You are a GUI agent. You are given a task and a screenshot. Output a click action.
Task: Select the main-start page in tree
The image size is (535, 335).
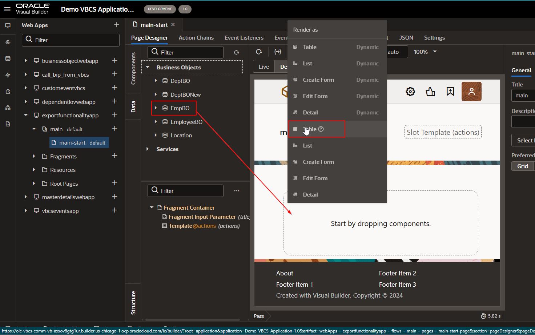click(79, 142)
